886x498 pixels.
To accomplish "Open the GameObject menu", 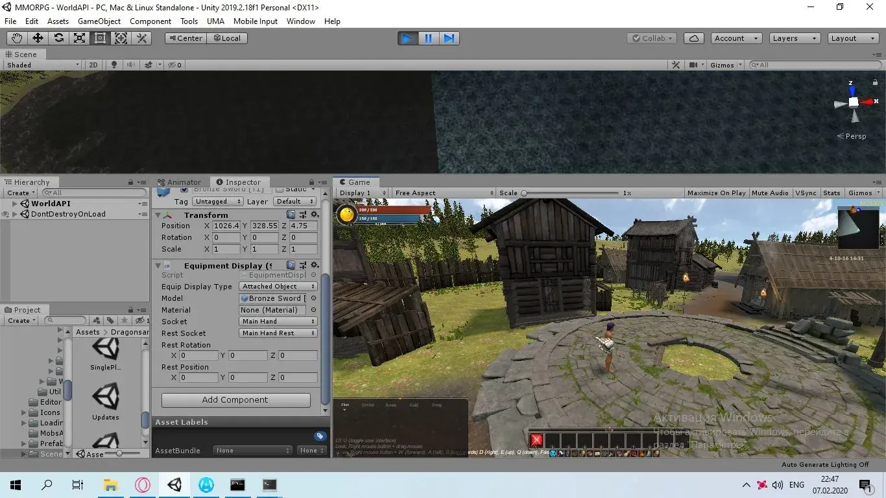I will 99,21.
